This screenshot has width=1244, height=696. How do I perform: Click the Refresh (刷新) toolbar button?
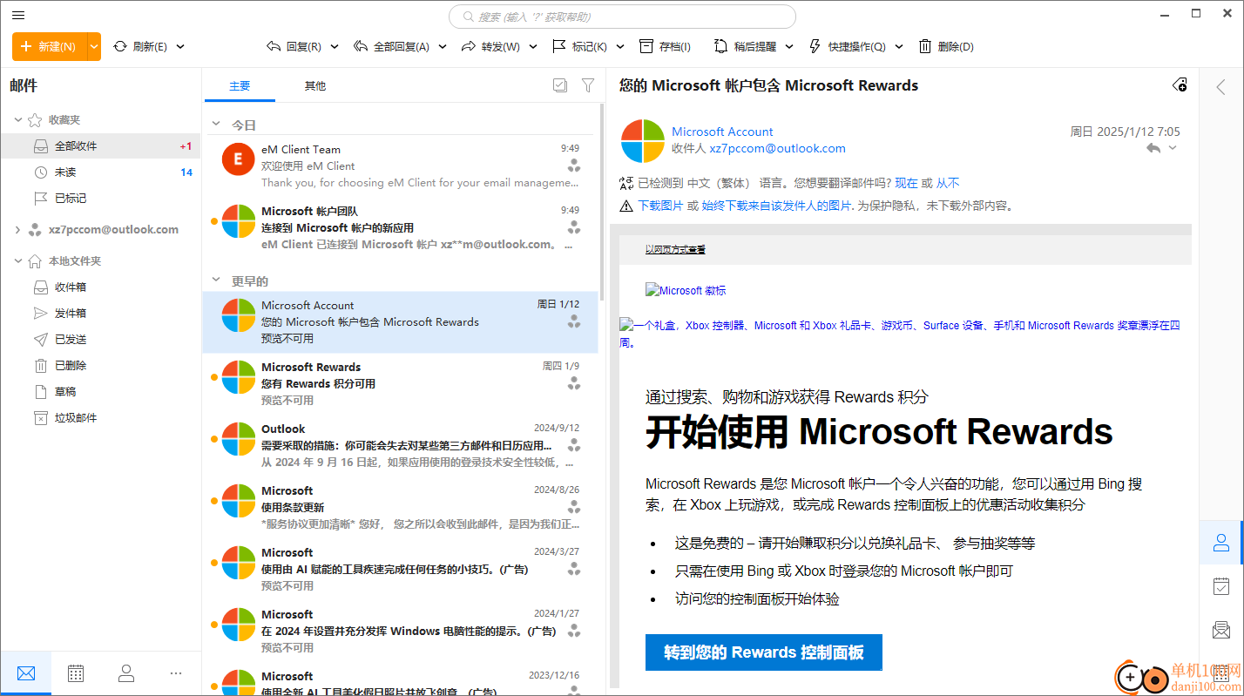pos(139,46)
